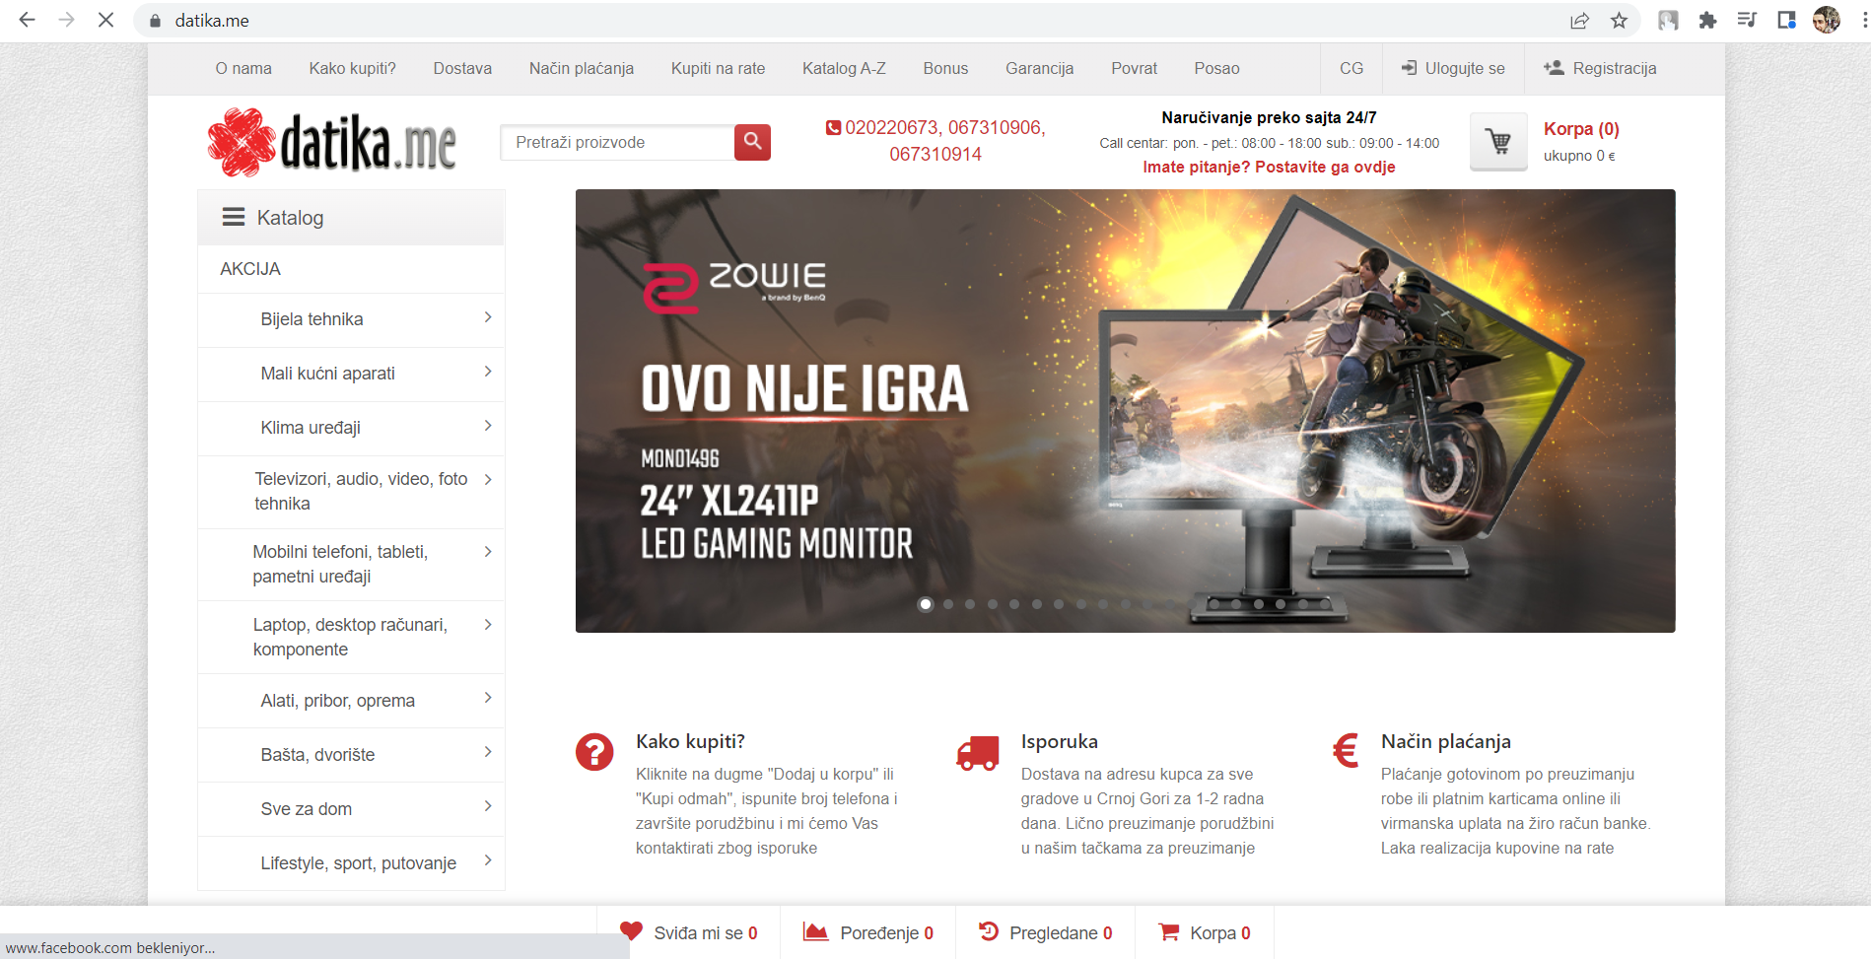Image resolution: width=1871 pixels, height=959 pixels.
Task: Open the 'Katalog A-Z' menu item
Action: tap(843, 68)
